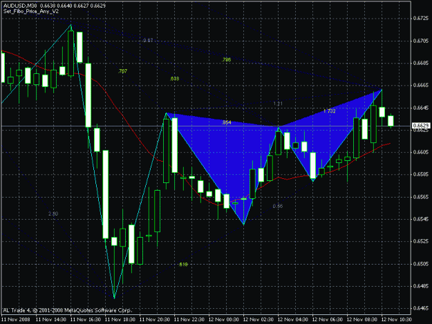432x324 pixels.
Task: Select the 1.21 ratio label
Action: point(278,104)
